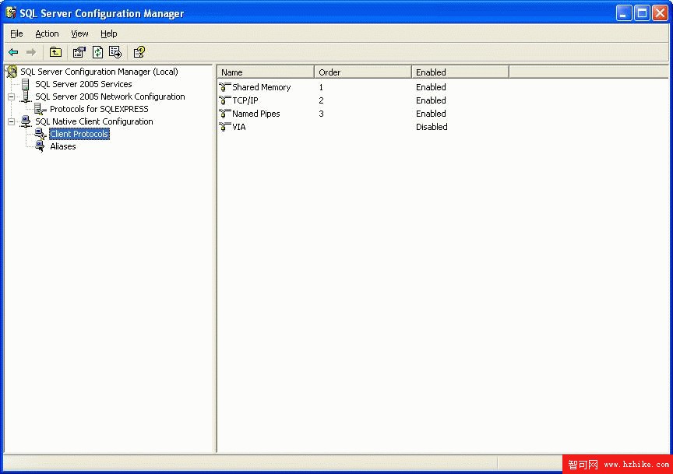Click the Forward arrow toolbar icon
673x474 pixels.
click(31, 52)
